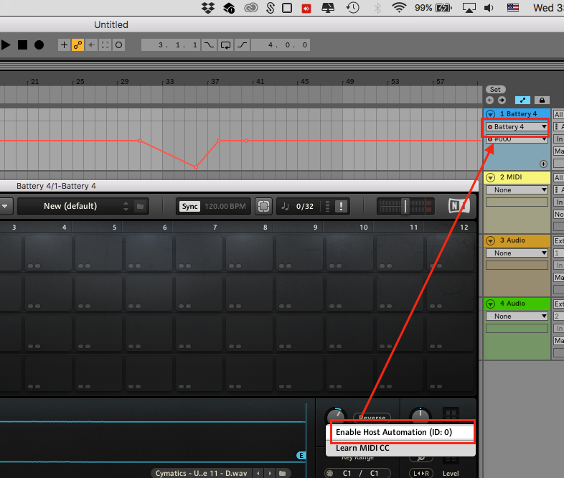Click the C1 / C1 key range field
Screen dimensions: 564x478
coord(357,473)
